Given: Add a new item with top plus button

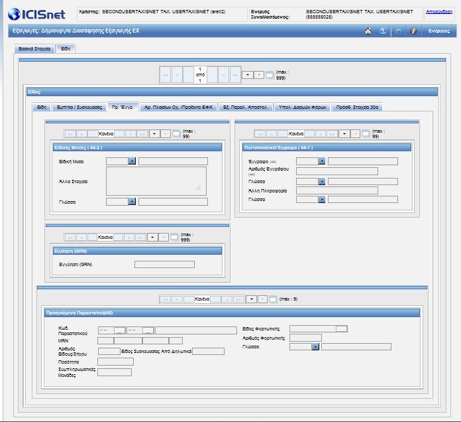Looking at the screenshot, I should point(248,75).
